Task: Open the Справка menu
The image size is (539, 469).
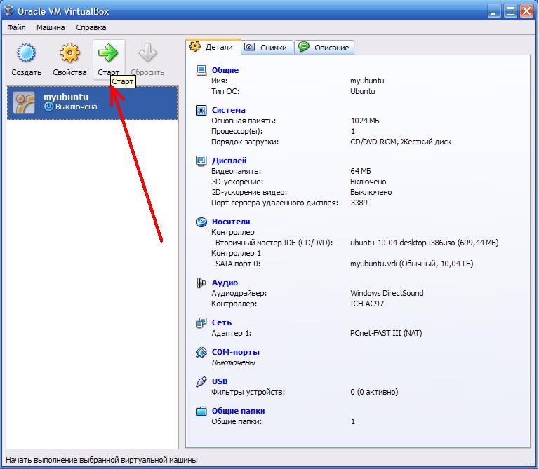Action: 91,27
